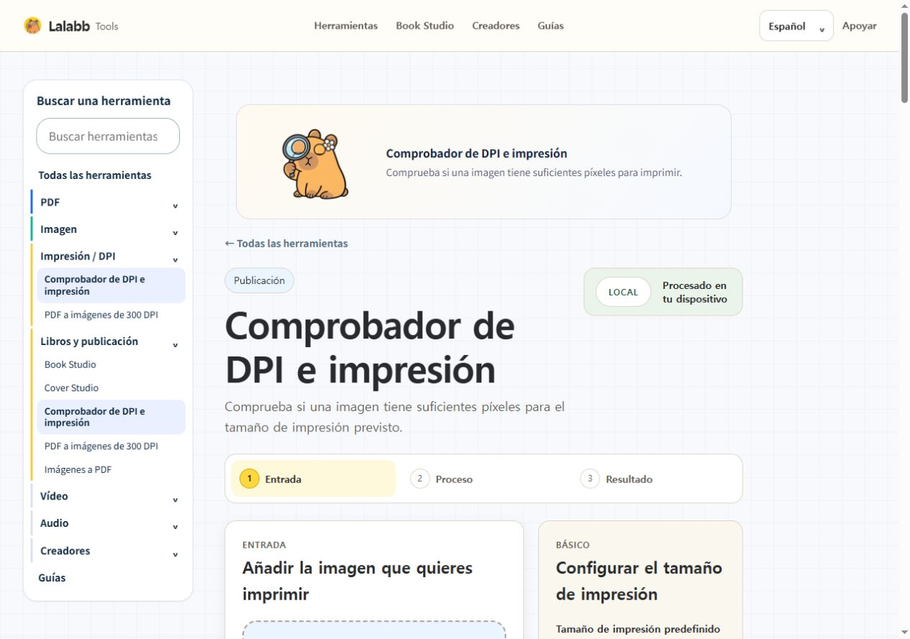Viewport: 910px width, 639px height.
Task: Collapse the Impresión / DPI category chevron
Action: (175, 260)
